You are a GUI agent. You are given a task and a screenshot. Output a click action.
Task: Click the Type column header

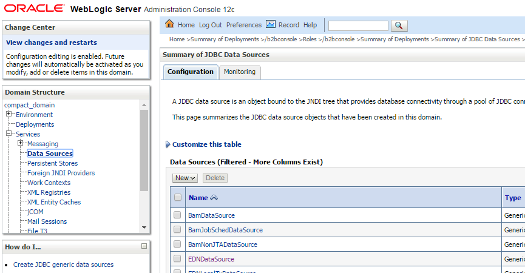coord(513,198)
